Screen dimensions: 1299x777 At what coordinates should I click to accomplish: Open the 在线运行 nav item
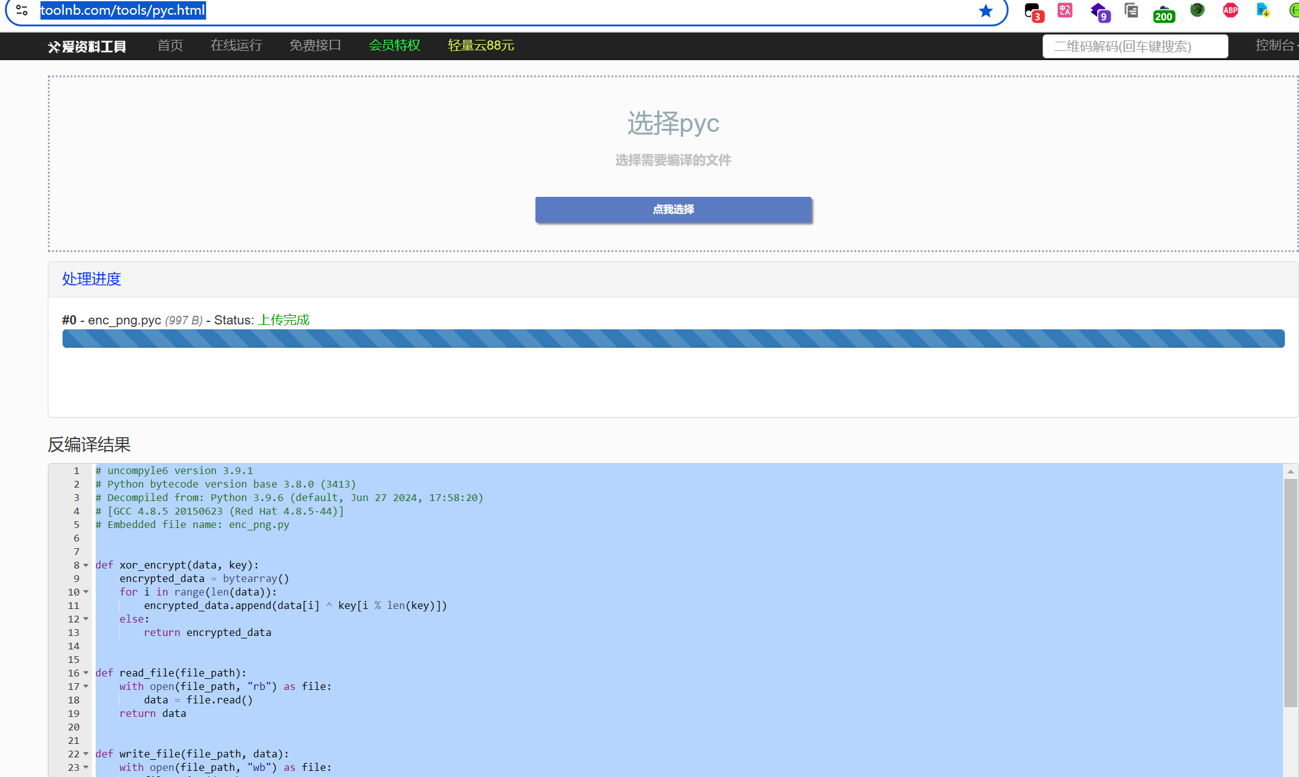(x=236, y=45)
